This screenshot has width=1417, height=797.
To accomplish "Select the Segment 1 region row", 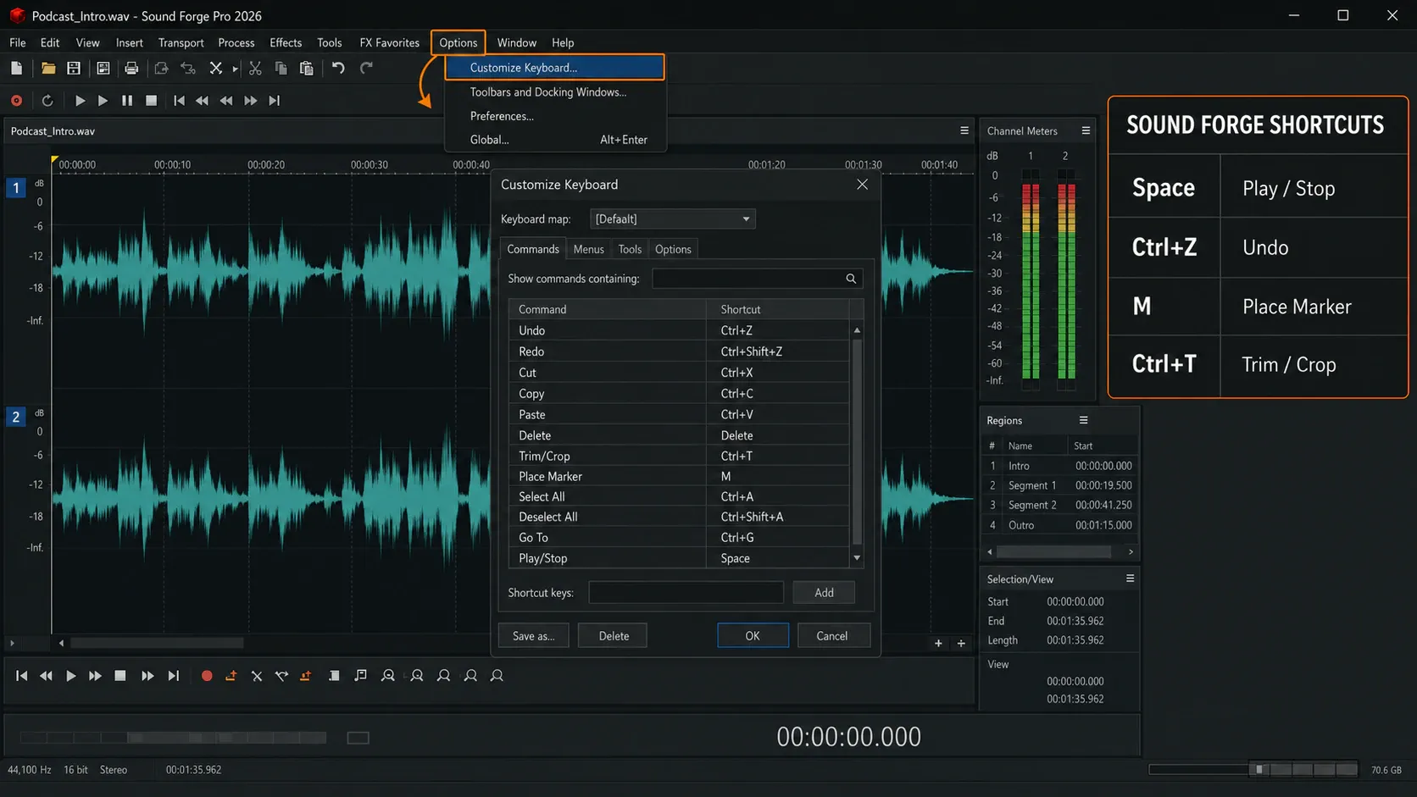I will [x=1059, y=485].
